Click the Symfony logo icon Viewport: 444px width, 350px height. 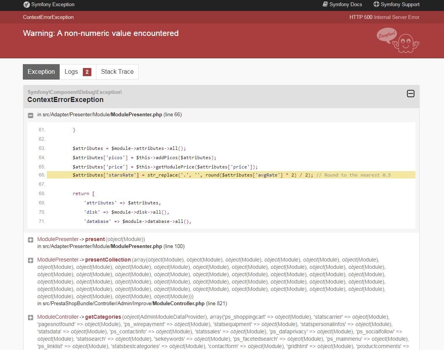(x=26, y=5)
